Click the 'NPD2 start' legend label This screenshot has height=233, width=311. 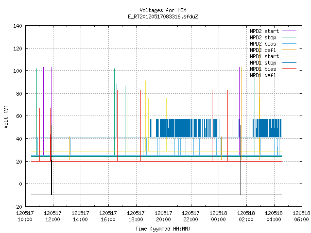(264, 31)
